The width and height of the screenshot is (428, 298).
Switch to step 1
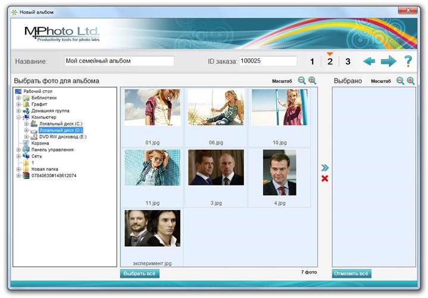tap(312, 62)
